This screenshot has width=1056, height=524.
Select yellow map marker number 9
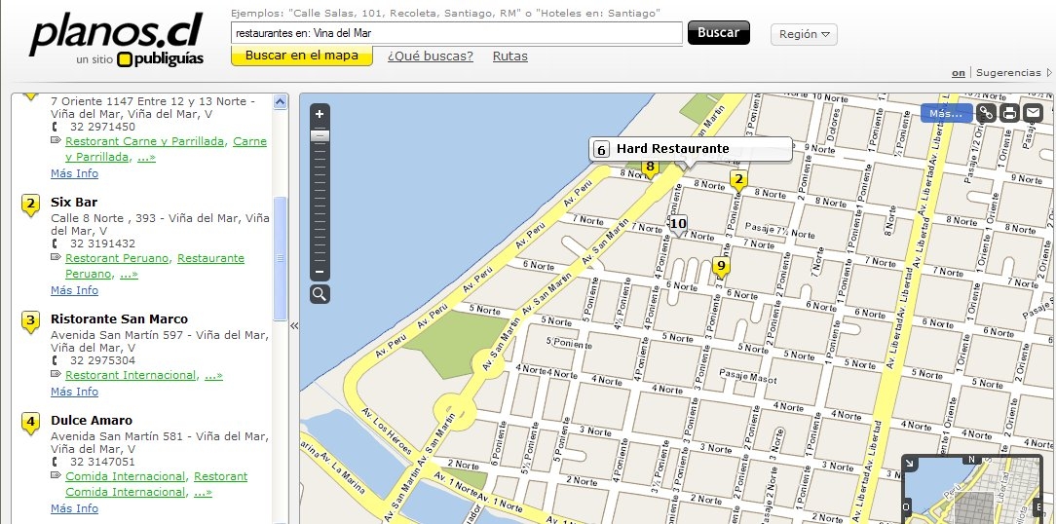[721, 266]
